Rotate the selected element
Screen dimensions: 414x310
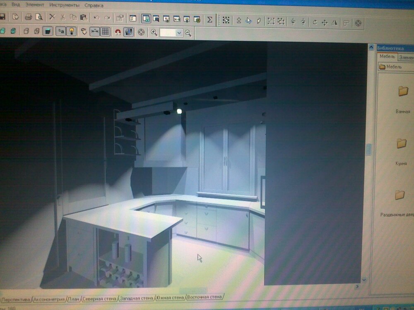click(315, 22)
